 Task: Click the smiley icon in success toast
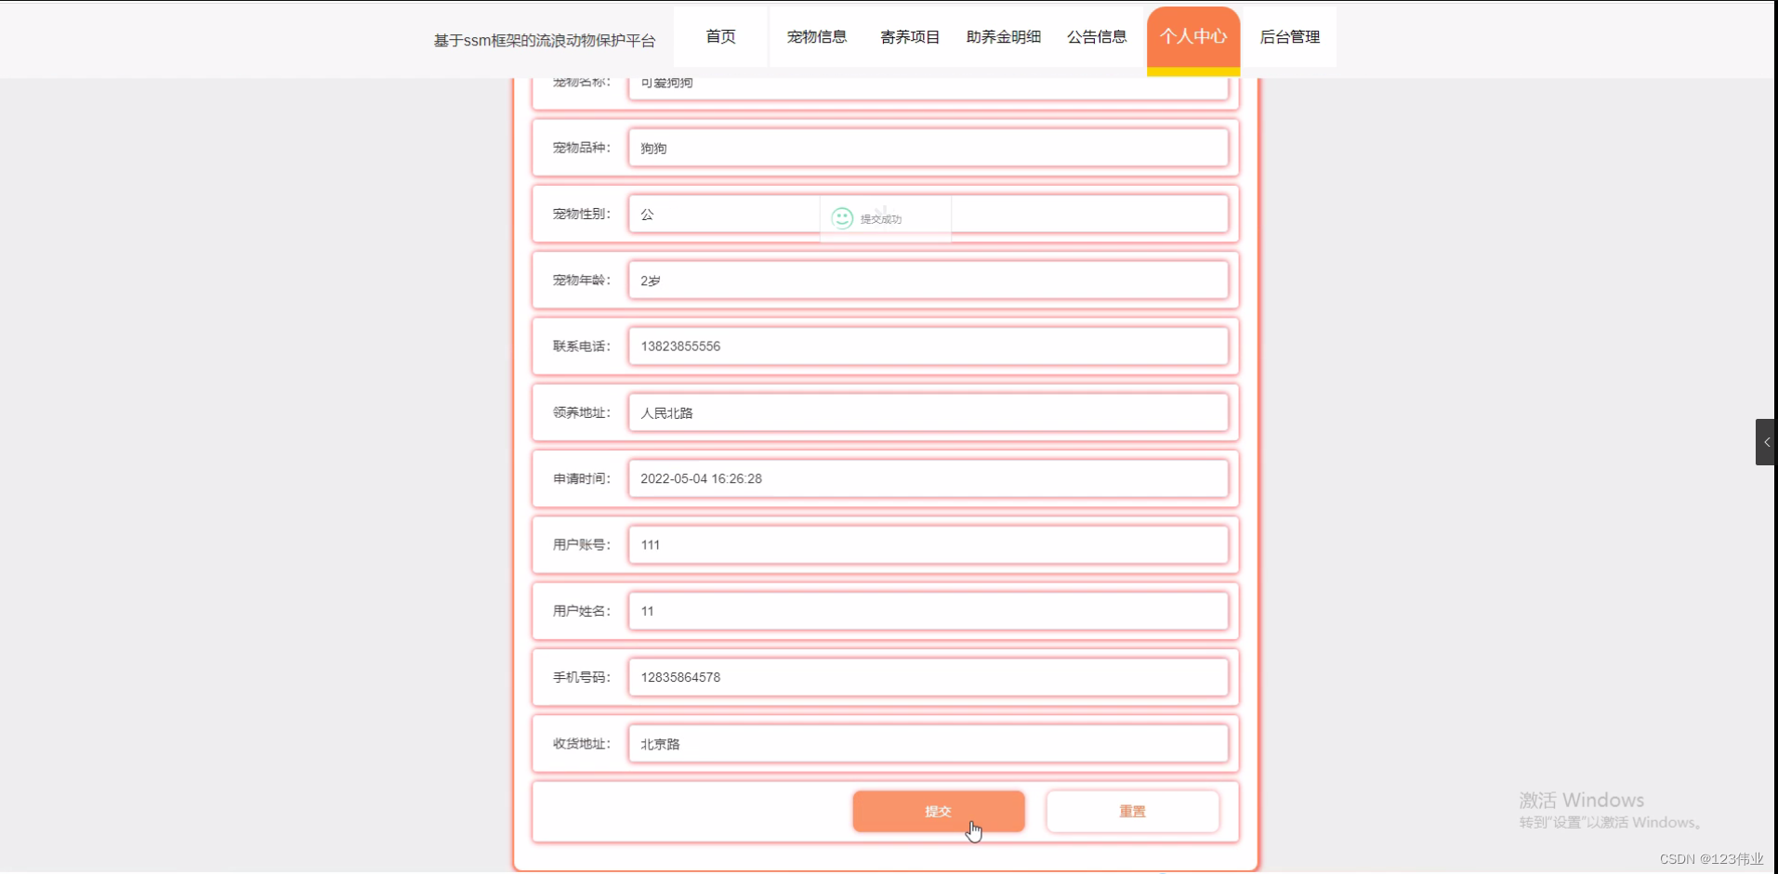tap(841, 217)
